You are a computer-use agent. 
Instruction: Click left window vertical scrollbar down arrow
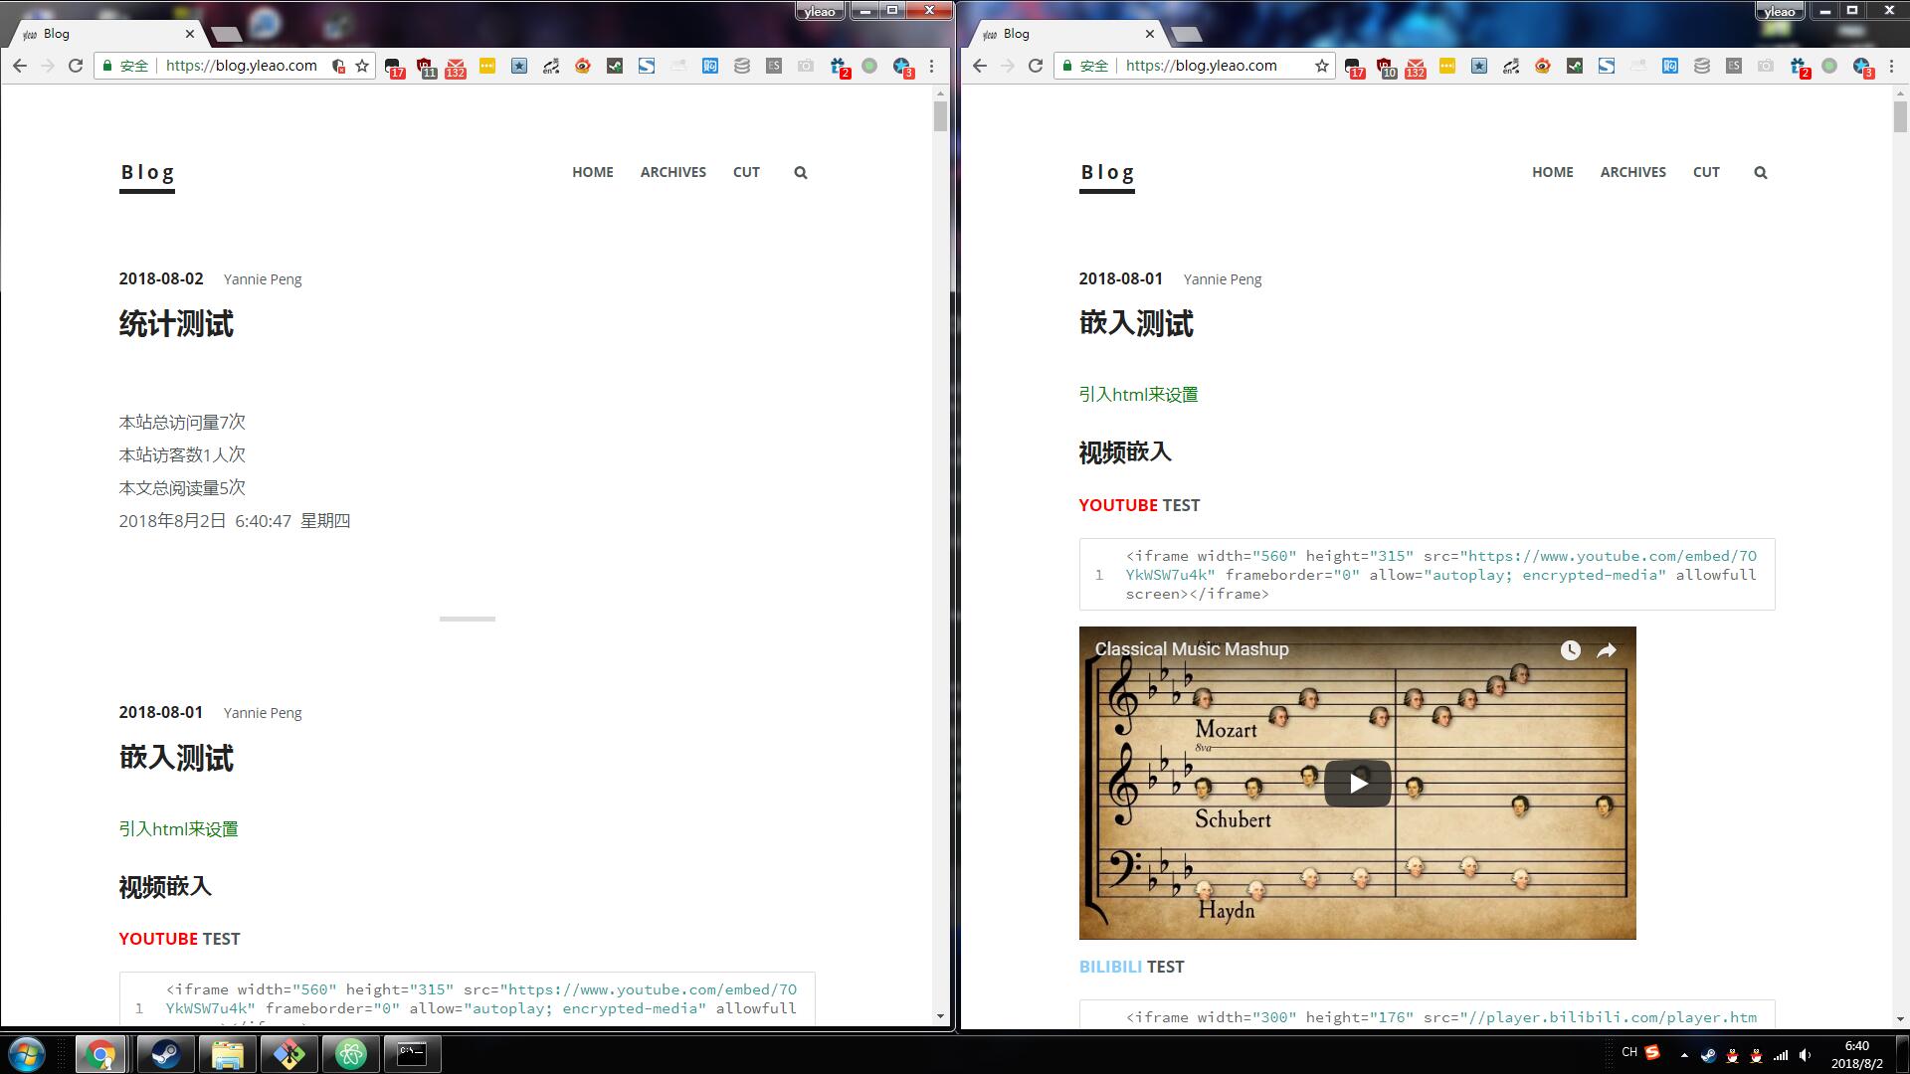(x=940, y=1016)
